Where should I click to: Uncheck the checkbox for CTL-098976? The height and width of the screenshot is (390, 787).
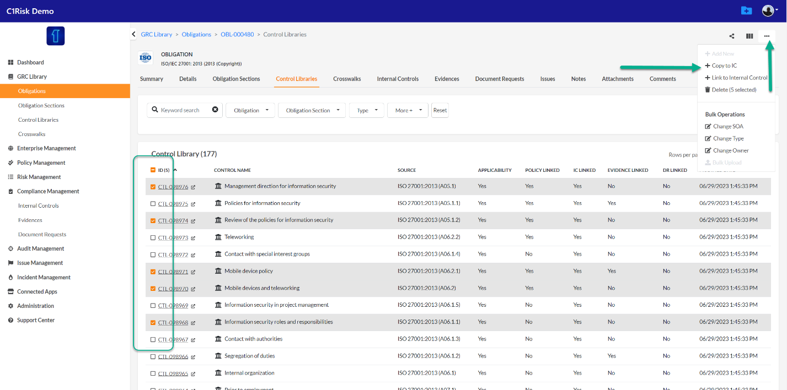(x=153, y=187)
